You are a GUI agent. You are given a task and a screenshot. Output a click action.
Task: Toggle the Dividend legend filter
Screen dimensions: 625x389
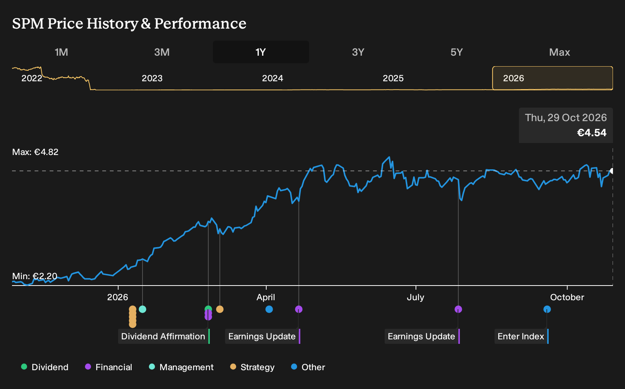(x=45, y=367)
